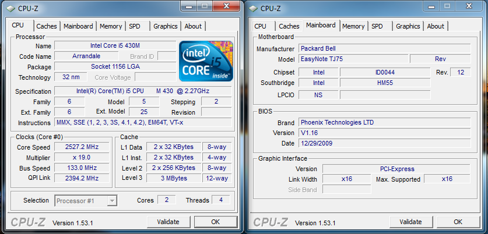Click the Core Speed 2527.2 MHz value

82,147
